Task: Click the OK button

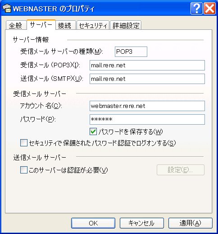Action: pos(93,223)
